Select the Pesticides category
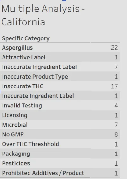The height and width of the screenshot is (179, 127). (x=60, y=163)
